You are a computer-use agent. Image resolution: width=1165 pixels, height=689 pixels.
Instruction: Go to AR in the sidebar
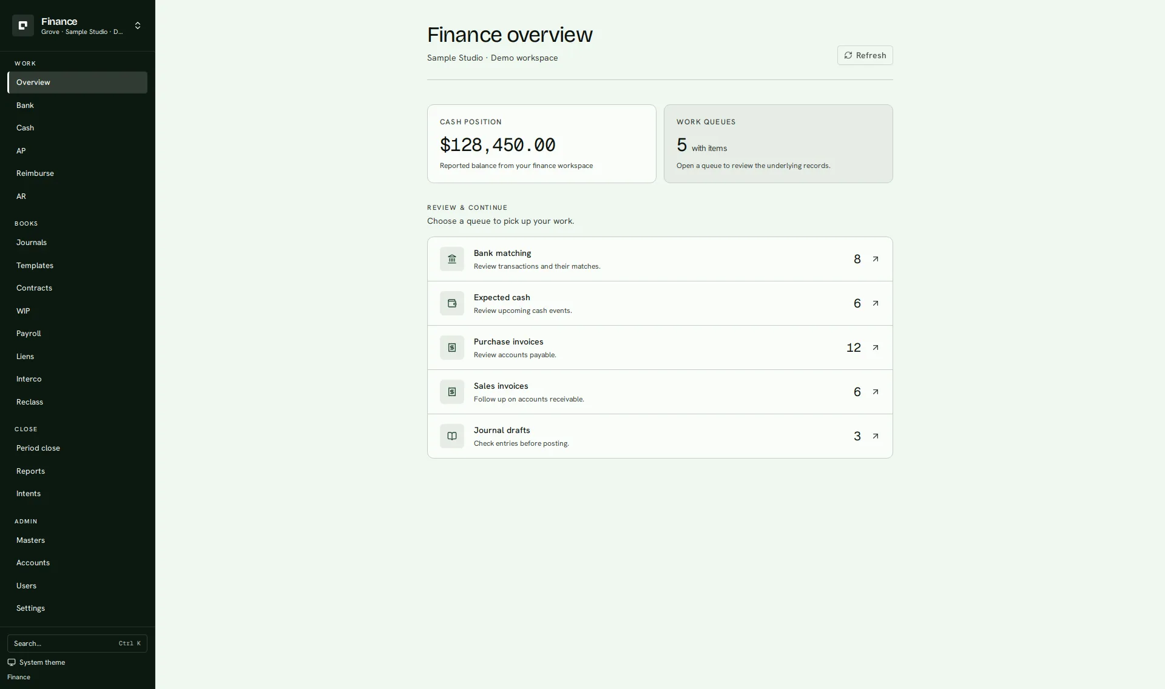click(x=77, y=197)
